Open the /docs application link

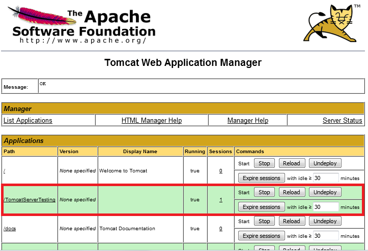pos(10,229)
